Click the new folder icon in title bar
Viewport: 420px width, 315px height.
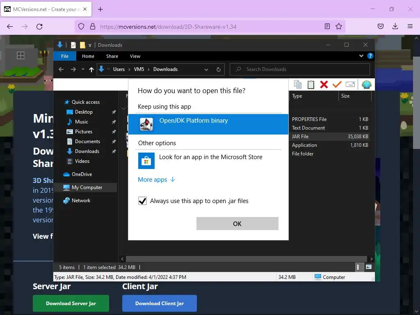click(82, 45)
